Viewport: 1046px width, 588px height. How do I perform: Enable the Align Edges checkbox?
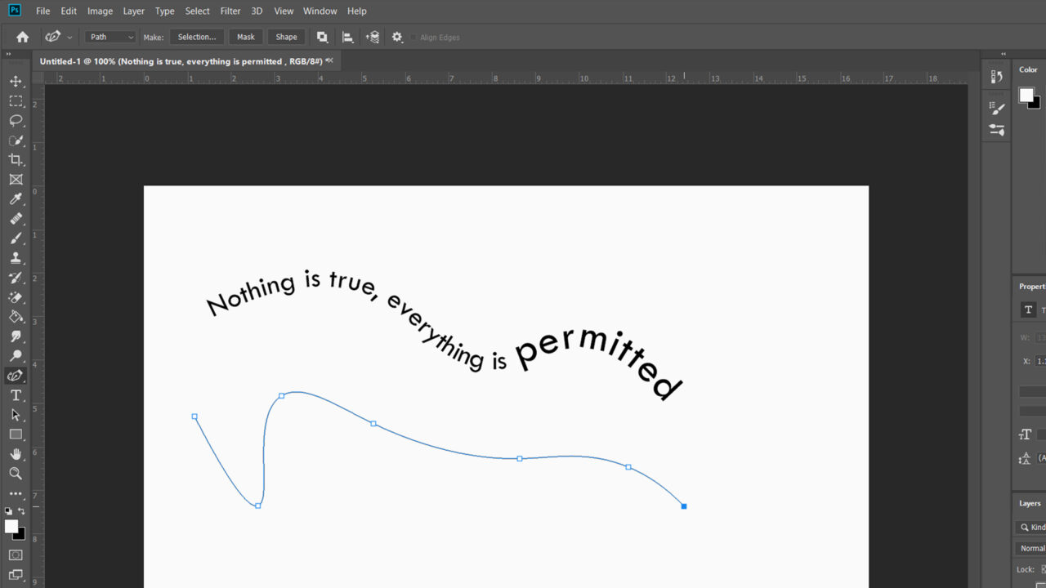[x=416, y=37]
